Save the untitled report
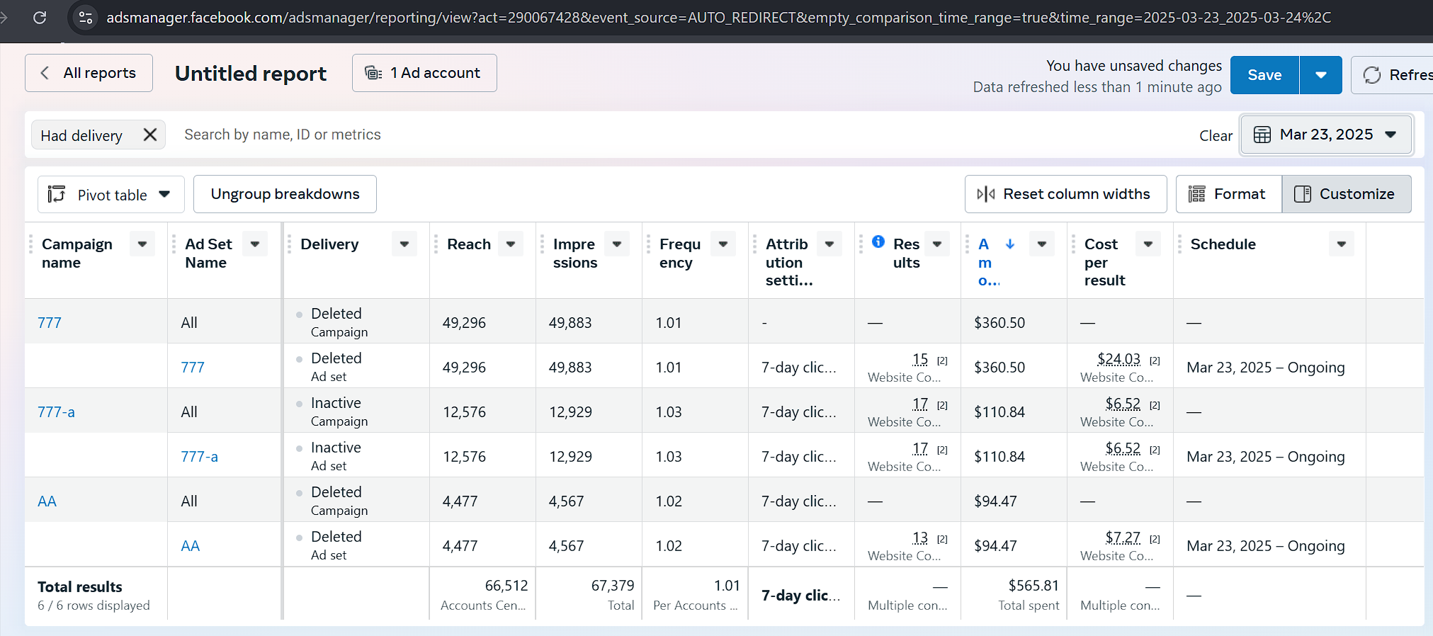Viewport: 1433px width, 636px height. [1264, 75]
